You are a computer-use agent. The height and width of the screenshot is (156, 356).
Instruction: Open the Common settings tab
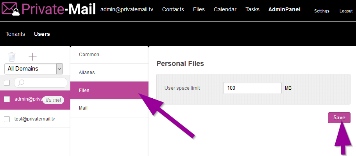pyautogui.click(x=89, y=55)
